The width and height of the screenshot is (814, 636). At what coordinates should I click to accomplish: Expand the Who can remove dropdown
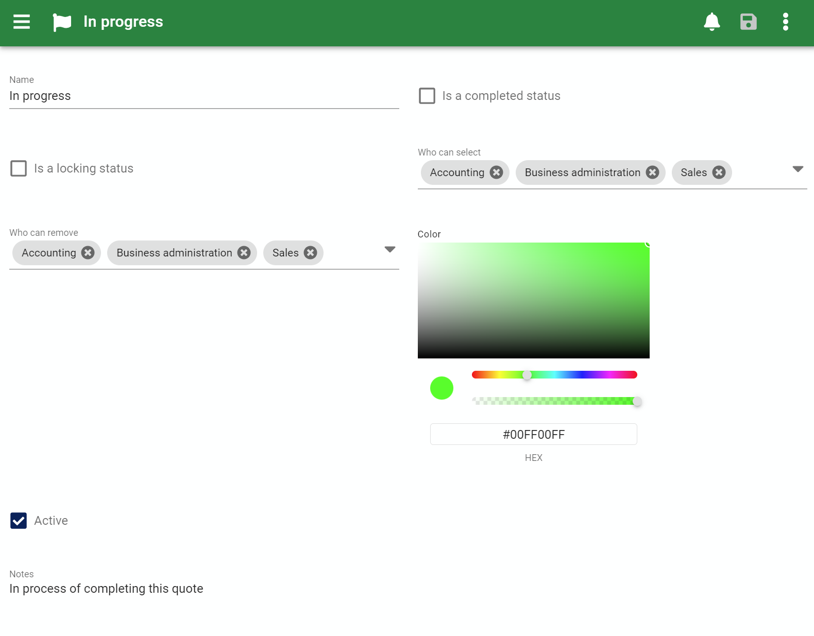point(390,250)
